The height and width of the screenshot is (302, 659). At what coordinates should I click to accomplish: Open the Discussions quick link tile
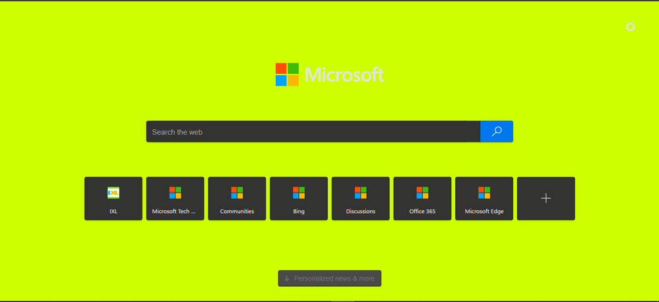coord(361,198)
